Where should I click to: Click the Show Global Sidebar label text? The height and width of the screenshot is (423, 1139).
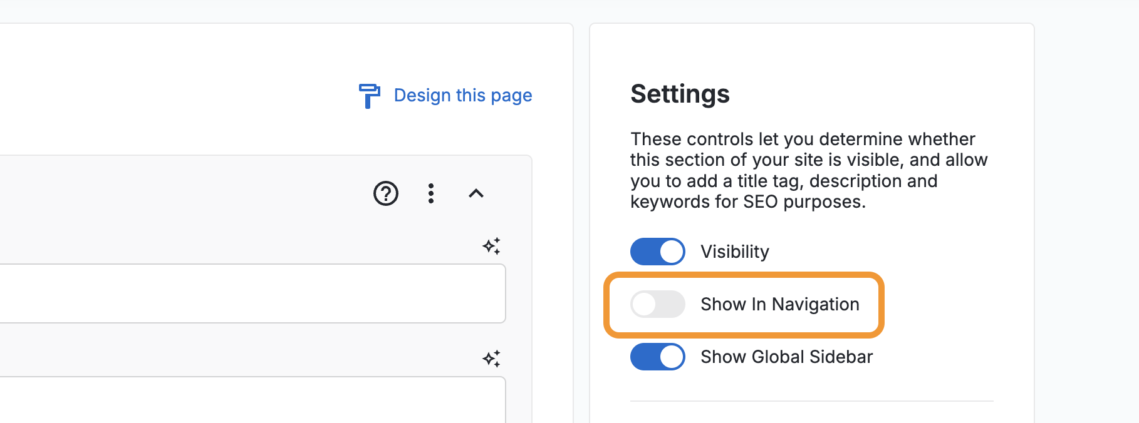(786, 357)
